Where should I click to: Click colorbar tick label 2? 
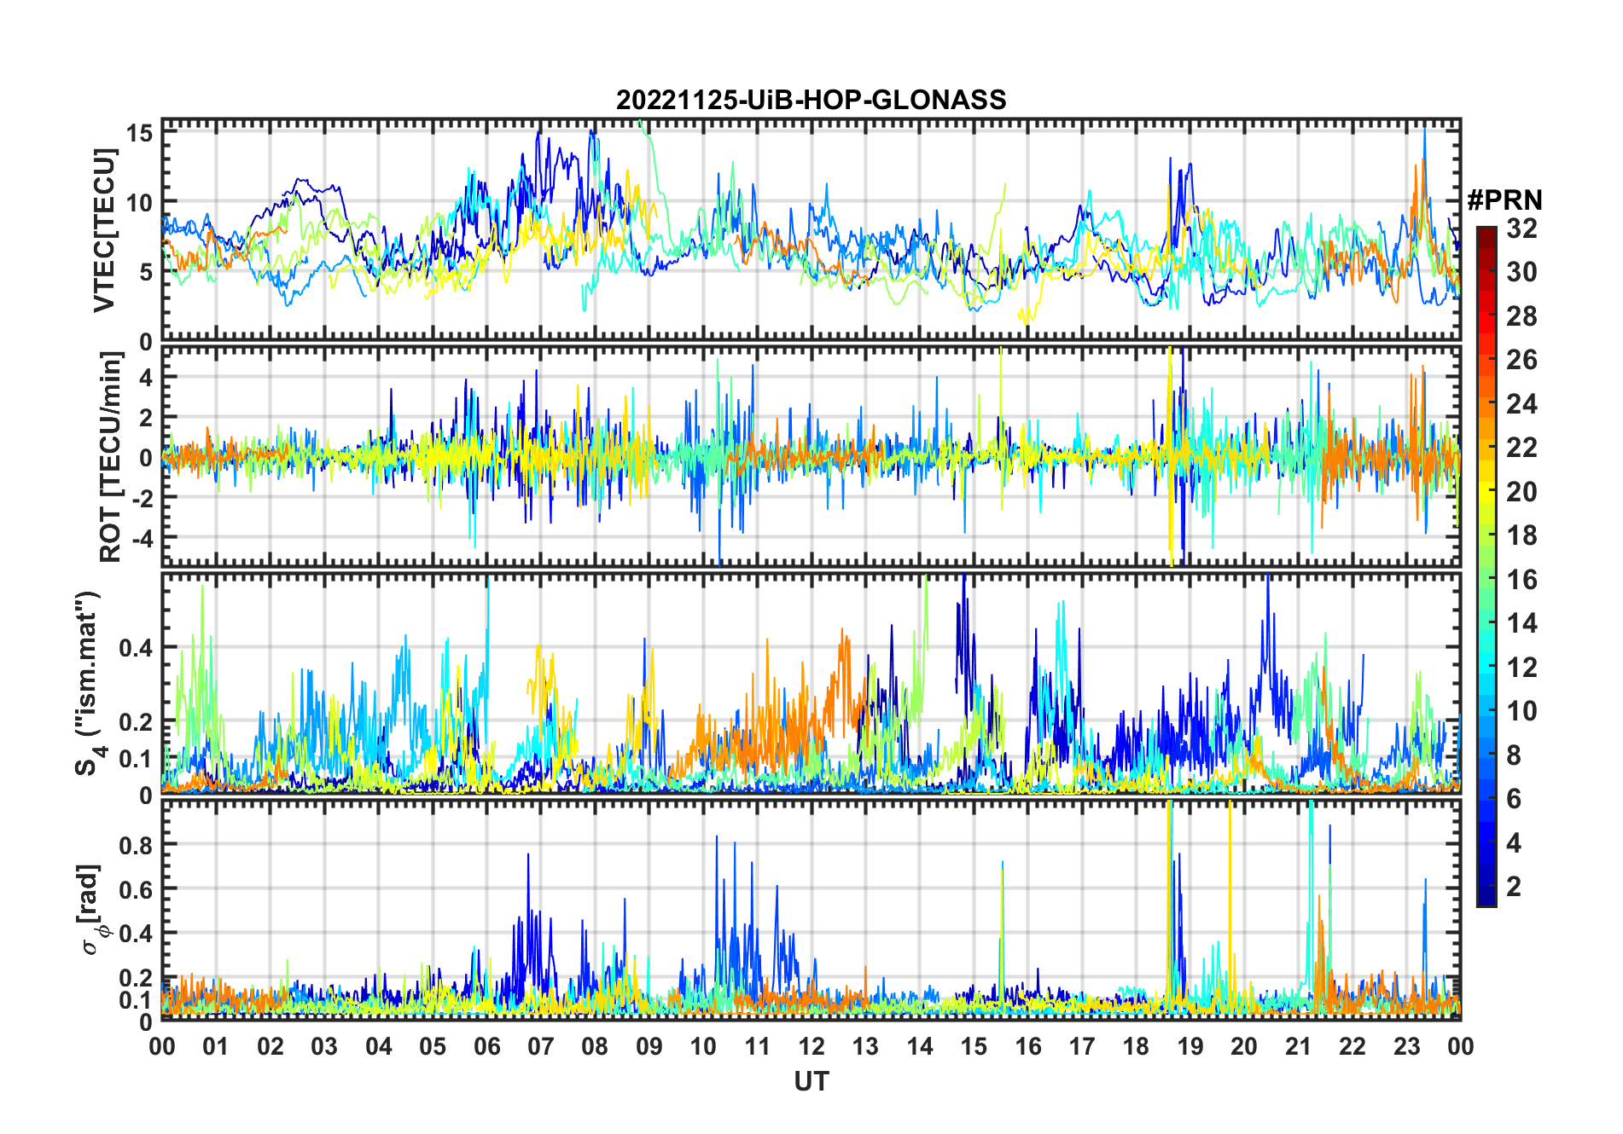(1514, 887)
